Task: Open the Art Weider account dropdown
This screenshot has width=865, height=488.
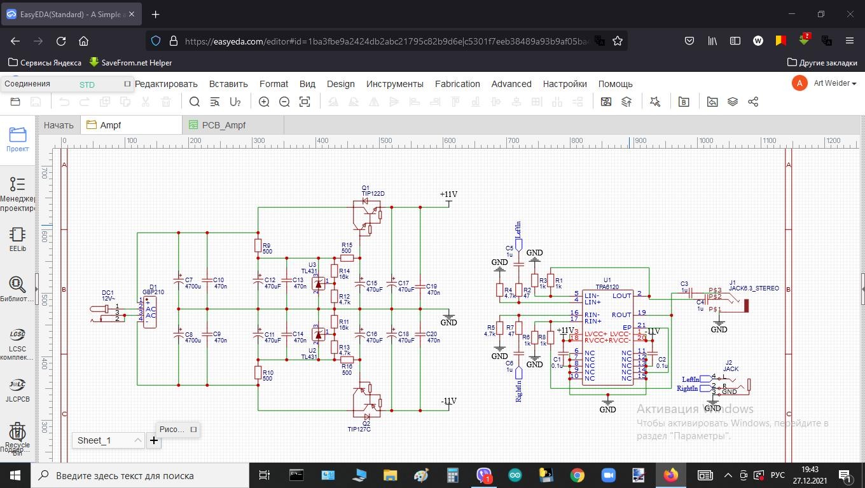Action: tap(834, 83)
